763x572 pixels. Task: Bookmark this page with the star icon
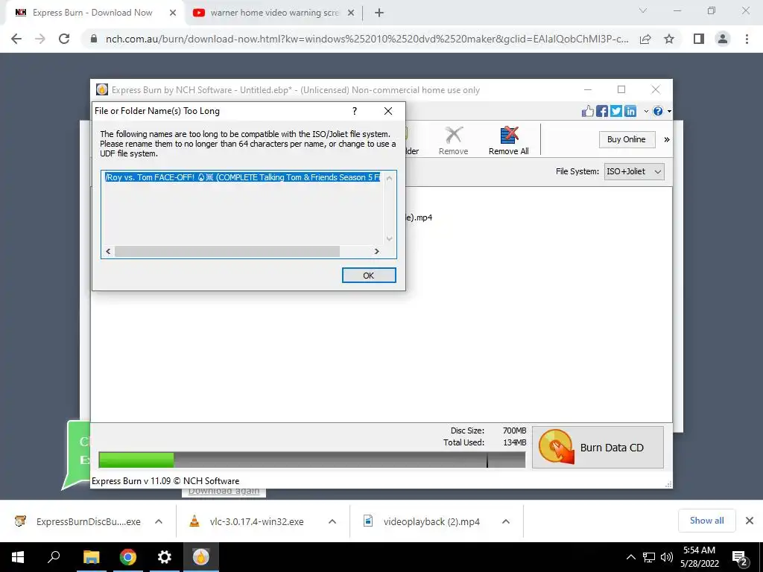coord(669,39)
